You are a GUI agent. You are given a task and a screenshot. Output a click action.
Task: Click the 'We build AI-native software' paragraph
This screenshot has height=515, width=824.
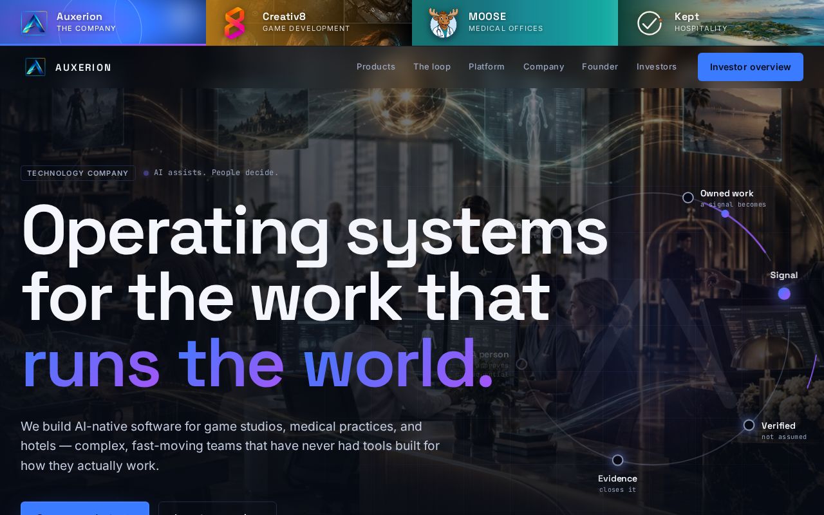click(230, 445)
